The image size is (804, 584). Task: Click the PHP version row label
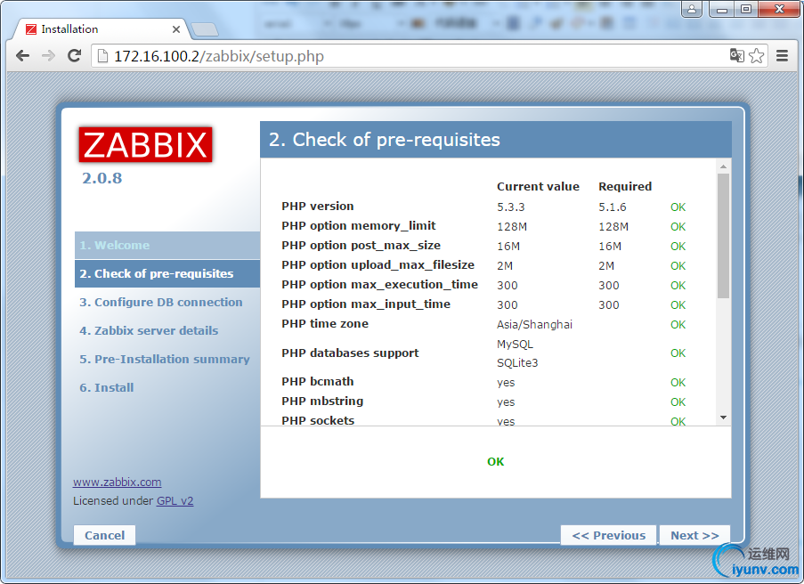click(x=317, y=207)
